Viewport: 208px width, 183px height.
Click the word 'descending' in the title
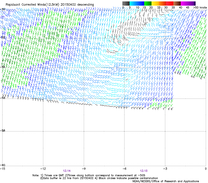(x=85, y=5)
